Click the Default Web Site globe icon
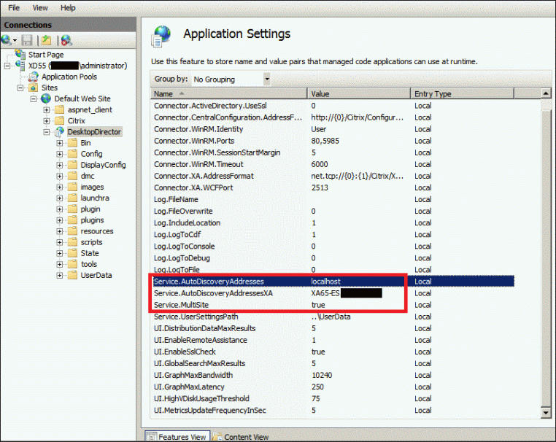 [46, 98]
